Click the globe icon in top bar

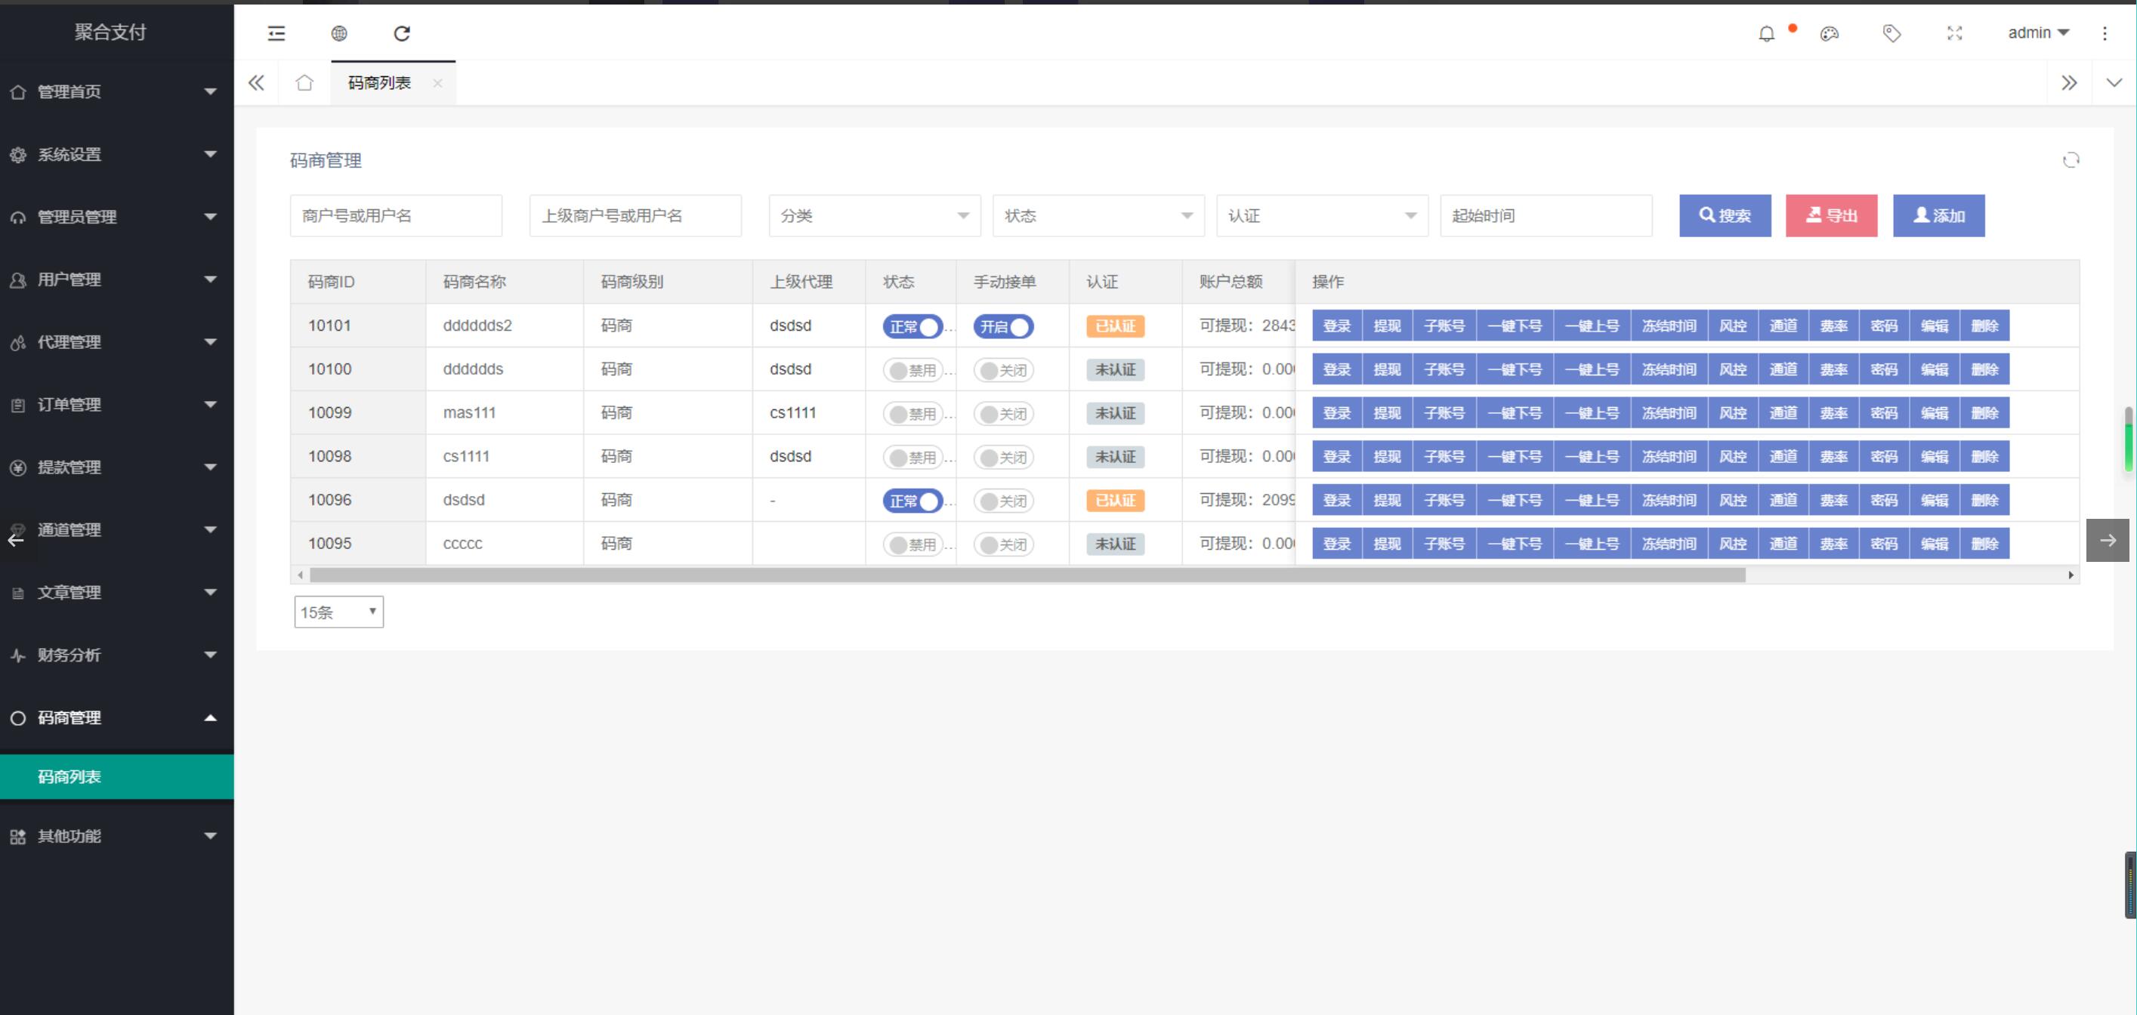pos(338,33)
